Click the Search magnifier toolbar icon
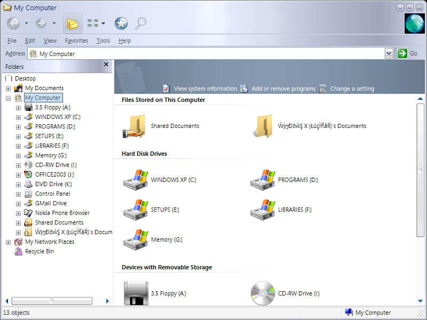The height and width of the screenshot is (320, 427). pos(140,23)
